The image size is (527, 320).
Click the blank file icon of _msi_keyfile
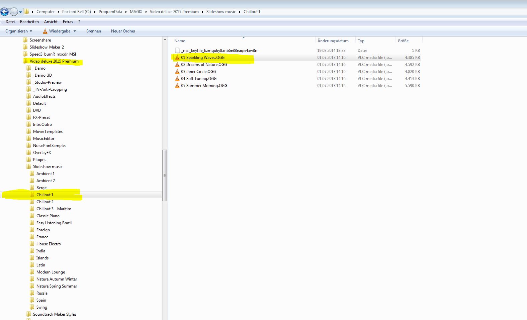pyautogui.click(x=177, y=51)
